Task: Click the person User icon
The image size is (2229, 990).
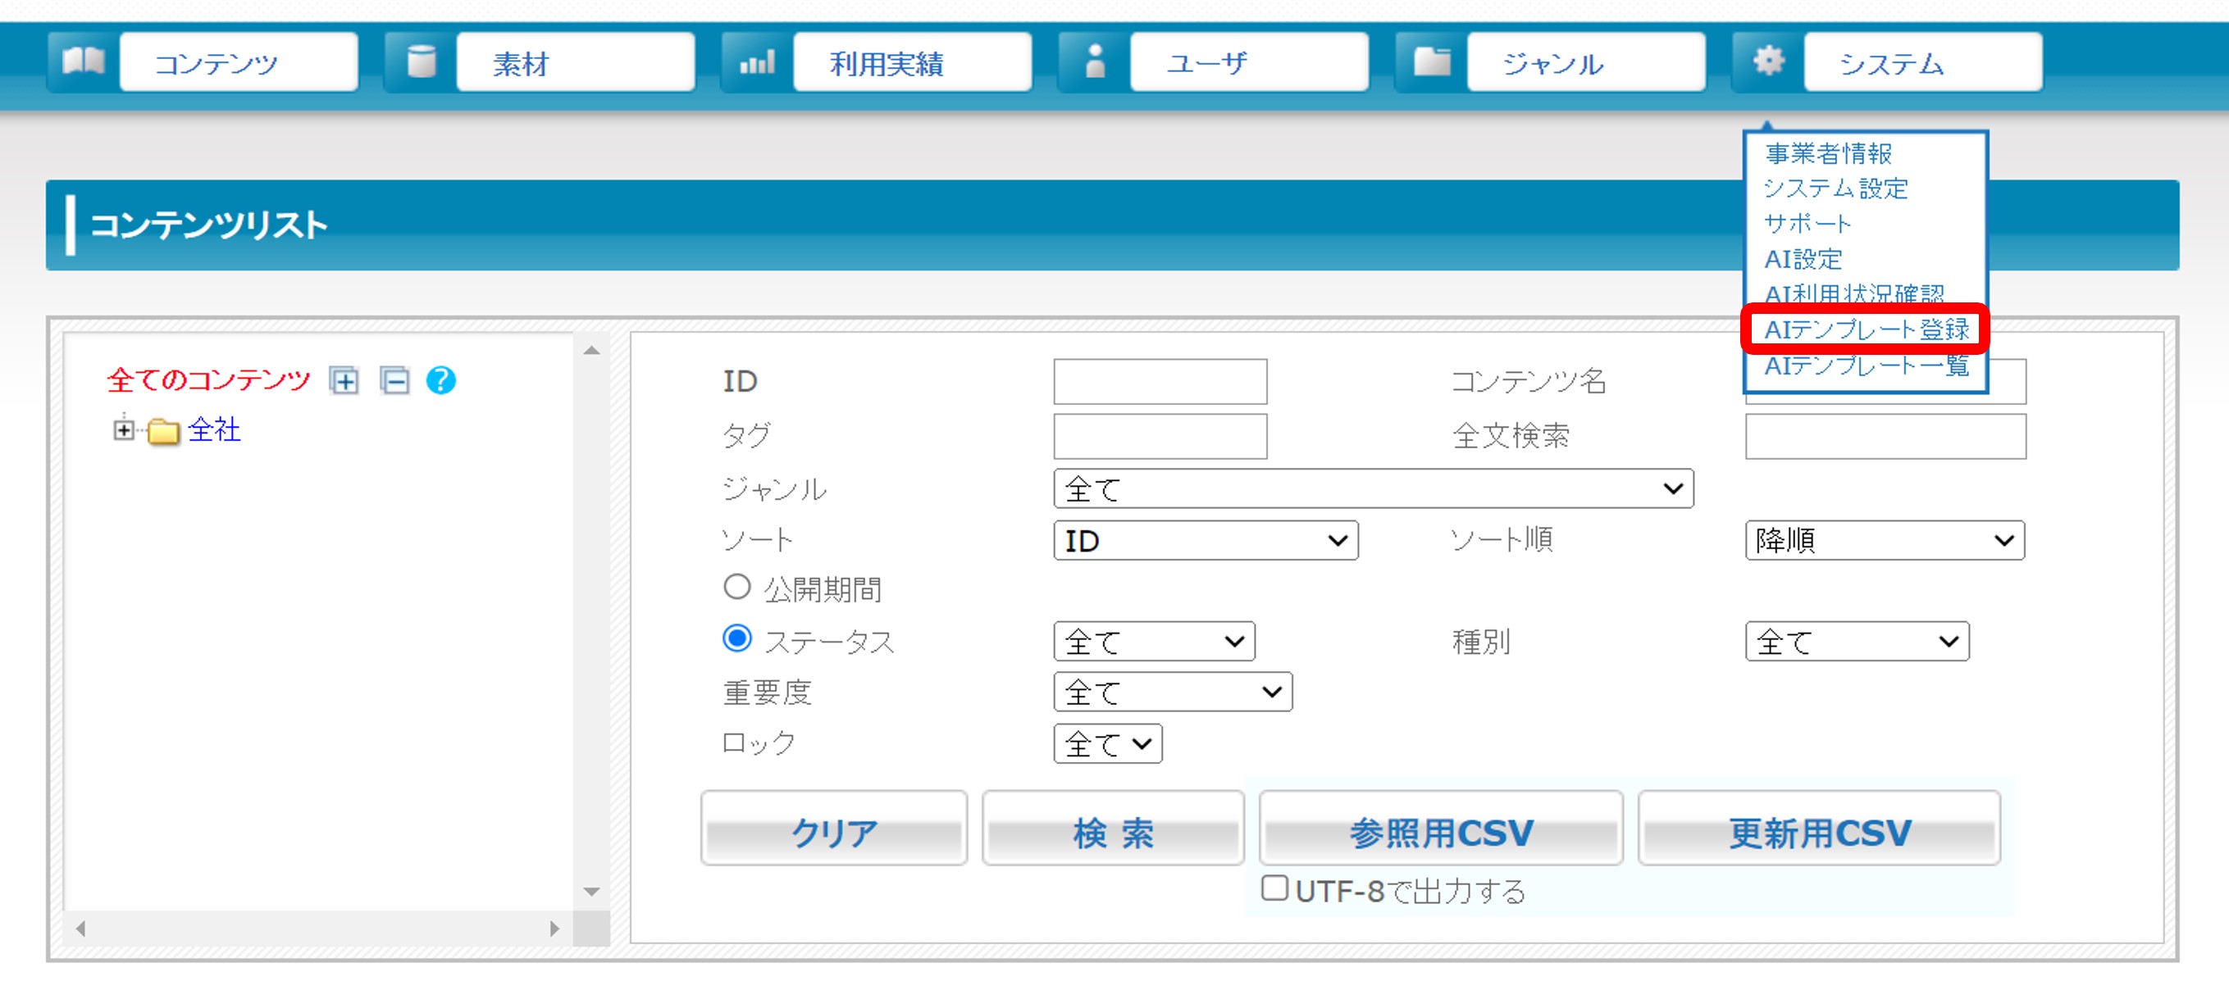Action: point(1095,61)
